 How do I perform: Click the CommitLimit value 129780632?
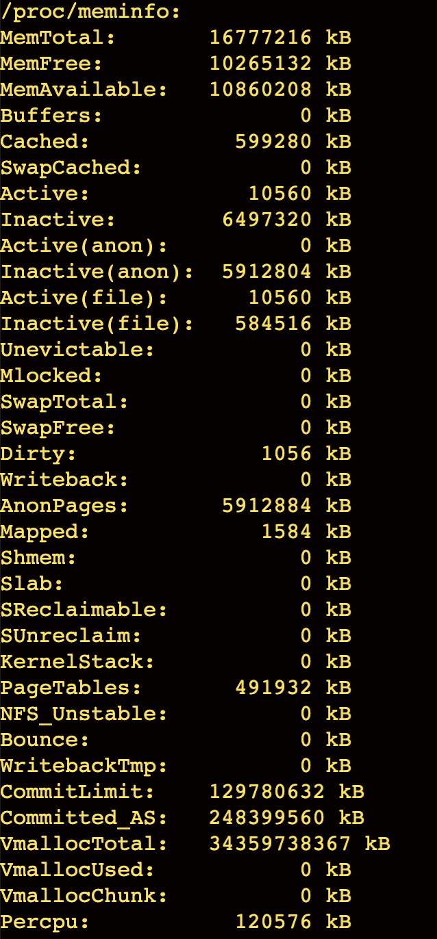point(266,792)
